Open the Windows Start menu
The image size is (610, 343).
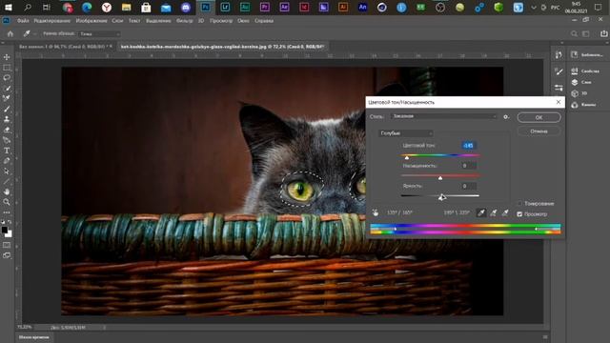pos(9,7)
